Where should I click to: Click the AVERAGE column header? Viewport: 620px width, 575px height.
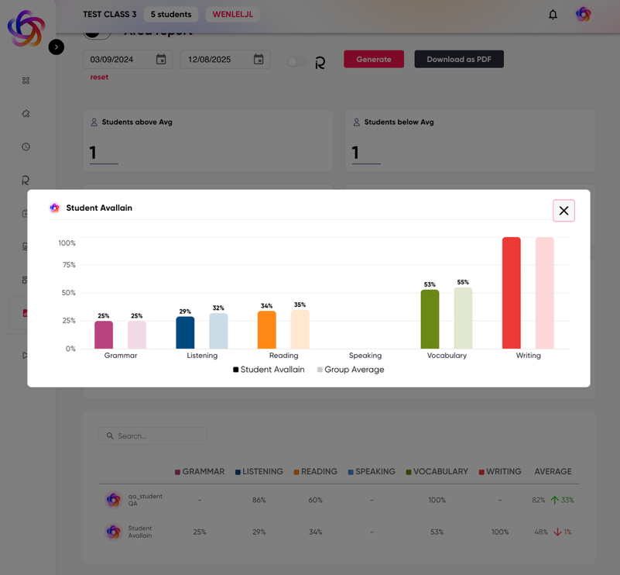(553, 471)
